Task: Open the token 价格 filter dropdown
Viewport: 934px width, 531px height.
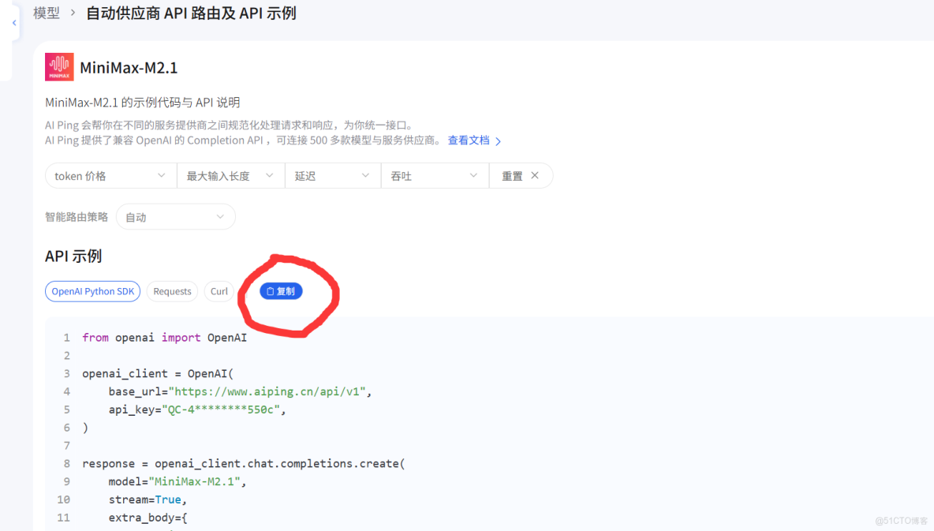Action: 110,175
